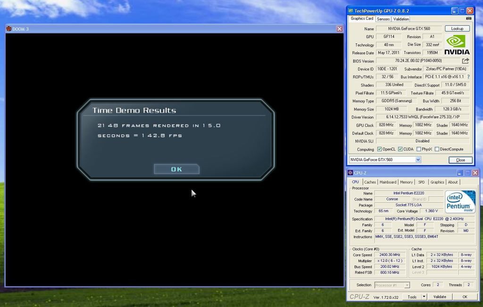Click the CPU name 'Intel Pentium E2220'
The width and height of the screenshot is (483, 307).
(x=408, y=193)
